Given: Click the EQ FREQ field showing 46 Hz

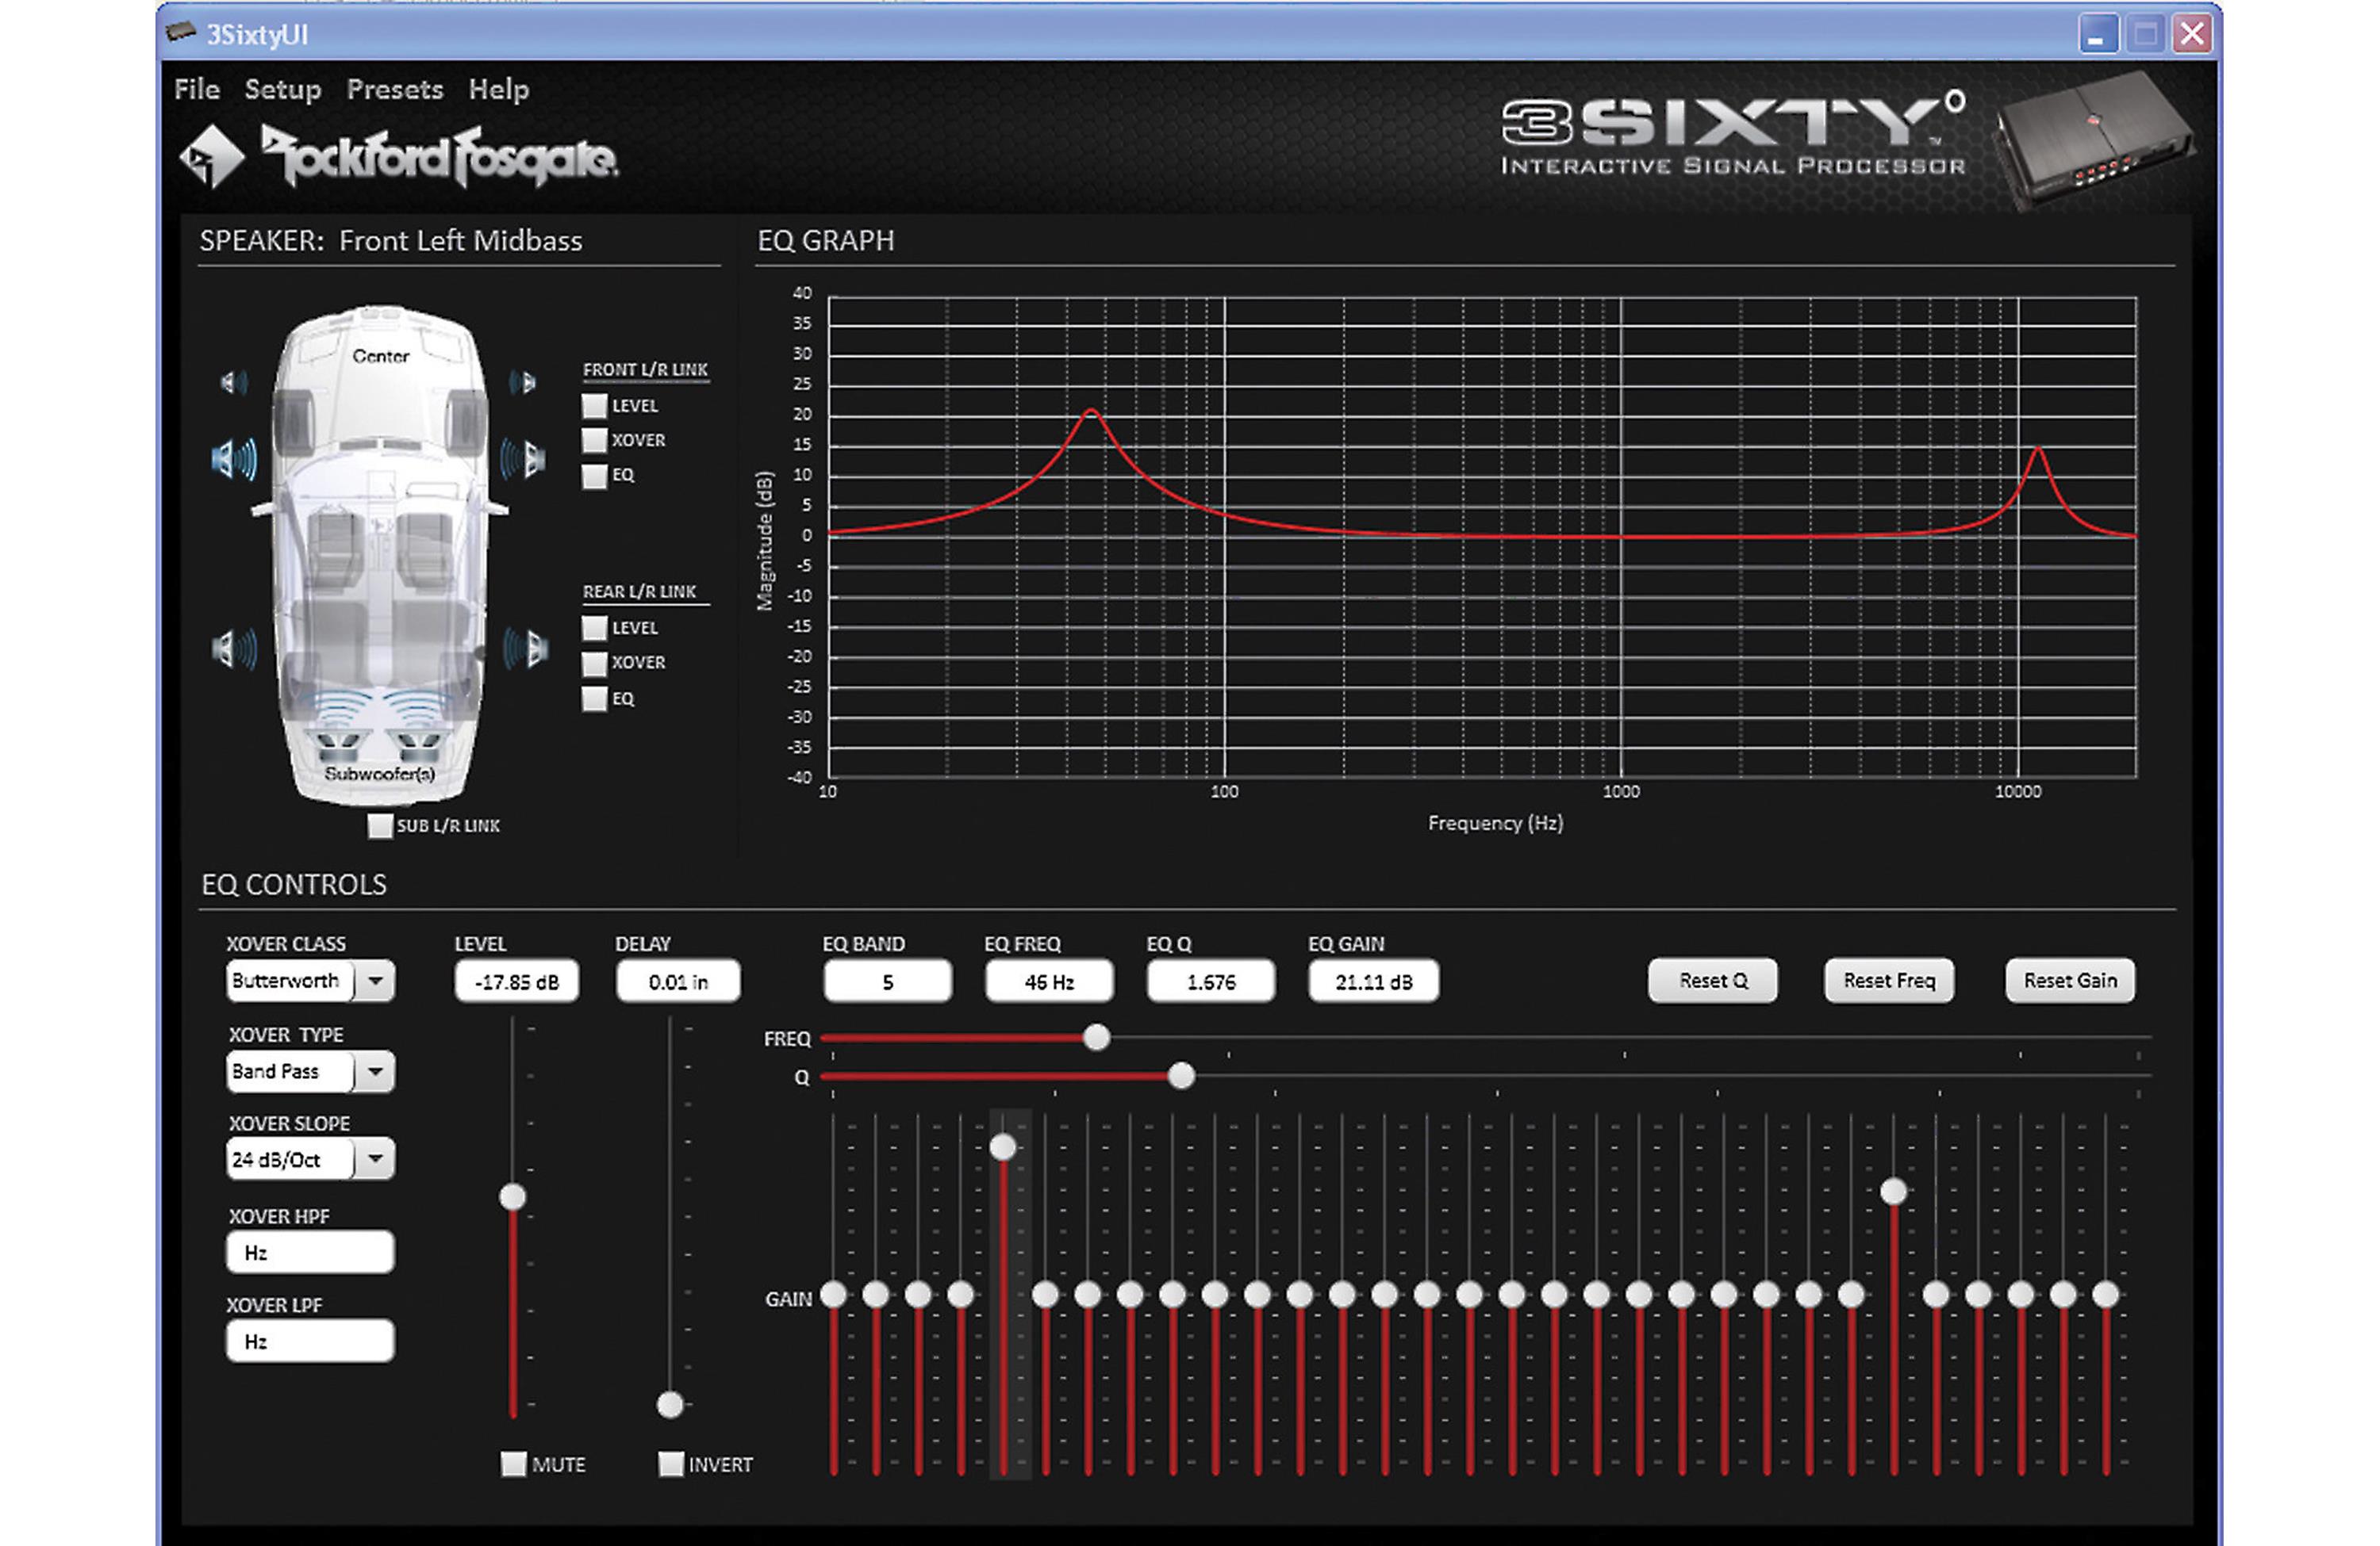Looking at the screenshot, I should (1049, 982).
